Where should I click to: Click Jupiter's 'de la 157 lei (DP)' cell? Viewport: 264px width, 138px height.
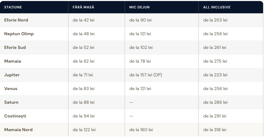point(146,75)
